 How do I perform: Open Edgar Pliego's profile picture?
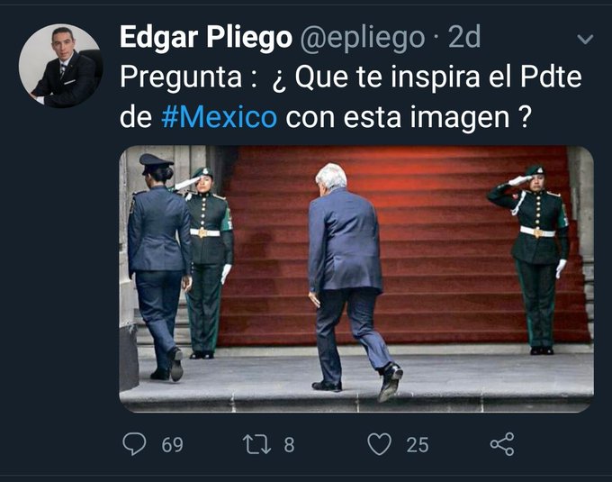60,66
